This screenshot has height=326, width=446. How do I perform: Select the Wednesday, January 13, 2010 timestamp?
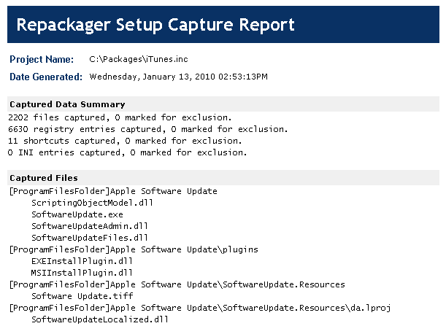pos(178,76)
